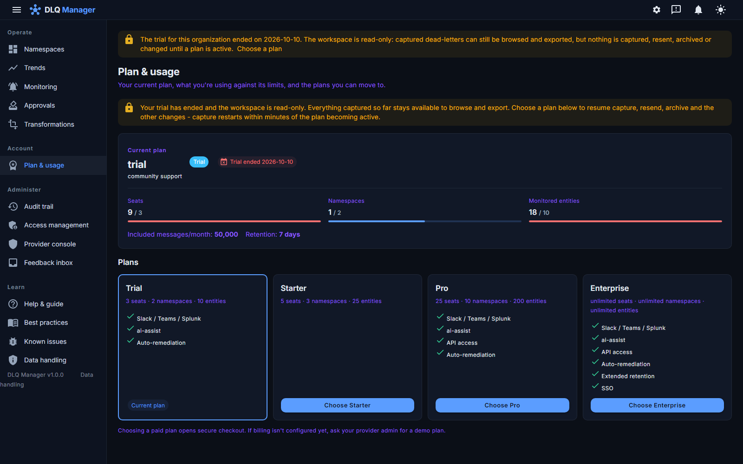Viewport: 743px width, 464px height.
Task: View Best practices
Action: pyautogui.click(x=53, y=322)
